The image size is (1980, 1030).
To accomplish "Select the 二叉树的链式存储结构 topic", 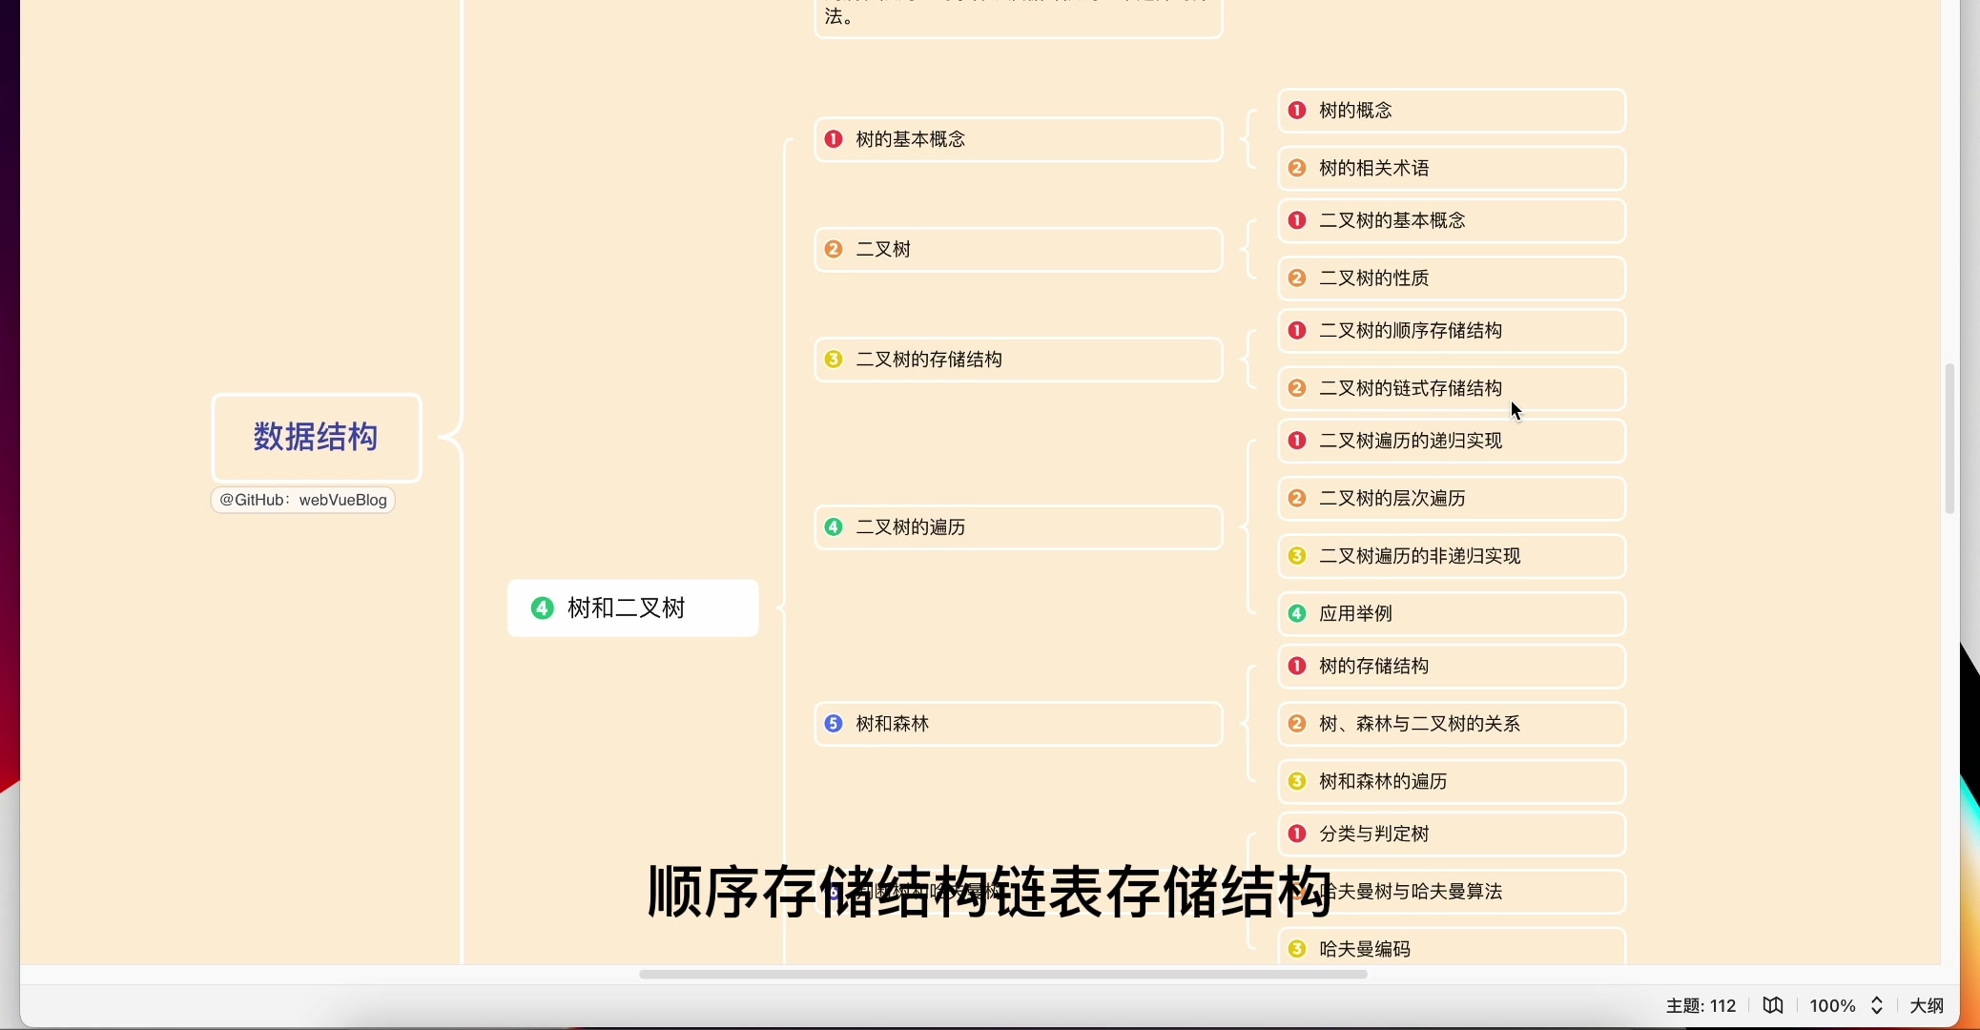I will [1452, 389].
